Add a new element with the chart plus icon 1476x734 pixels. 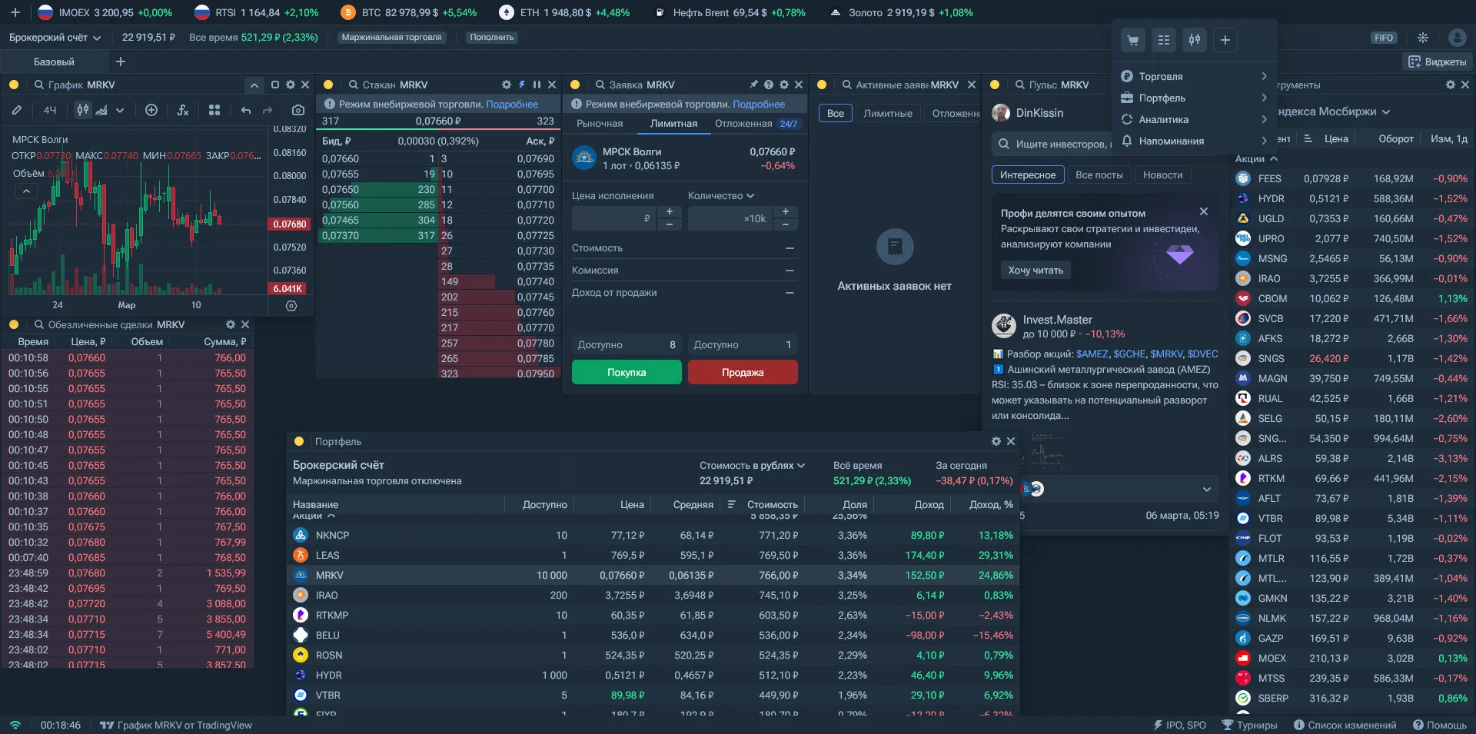click(151, 110)
